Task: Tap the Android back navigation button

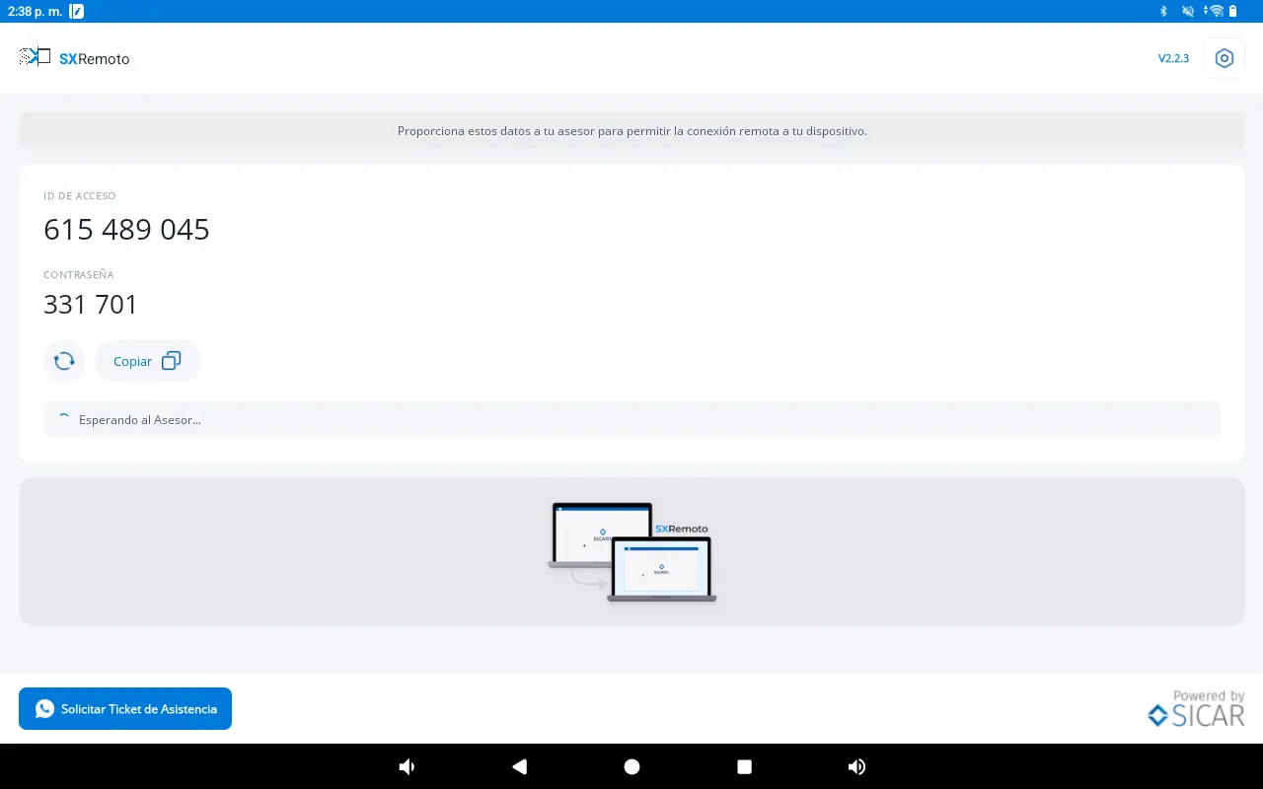Action: pos(519,766)
